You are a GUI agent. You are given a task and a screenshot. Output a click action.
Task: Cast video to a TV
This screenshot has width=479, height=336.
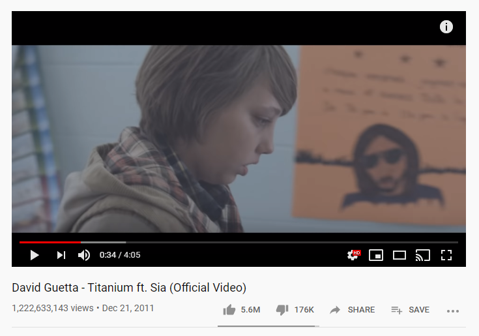423,255
